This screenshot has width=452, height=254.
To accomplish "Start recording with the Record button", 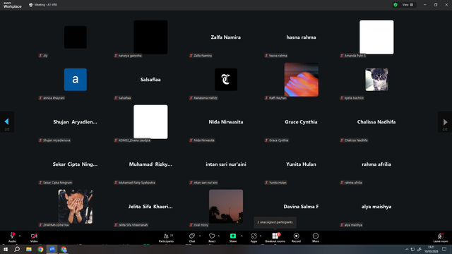I will pos(296,238).
